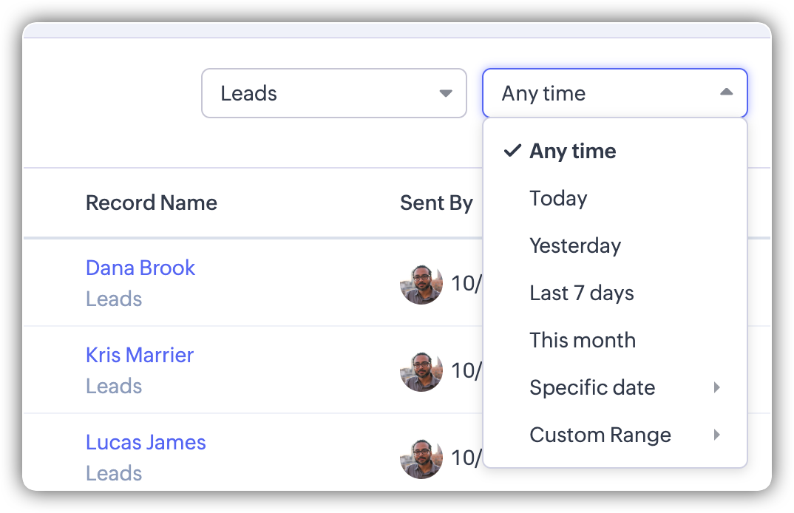The image size is (794, 513).
Task: Click Lucas James's sender avatar
Action: [421, 458]
